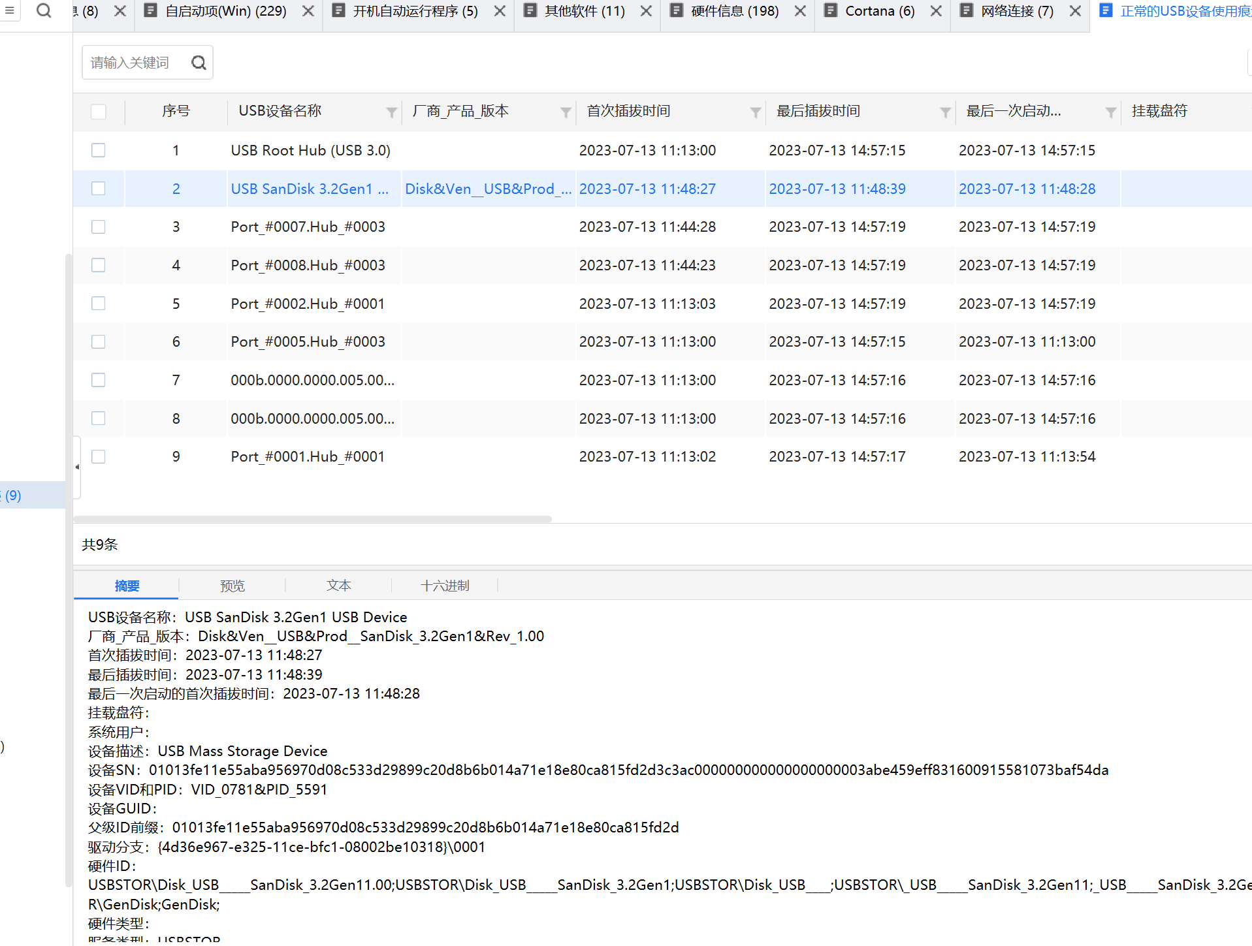This screenshot has width=1252, height=946.
Task: Check the box for Port_#0002.Hub_#0001 row
Action: tap(99, 304)
